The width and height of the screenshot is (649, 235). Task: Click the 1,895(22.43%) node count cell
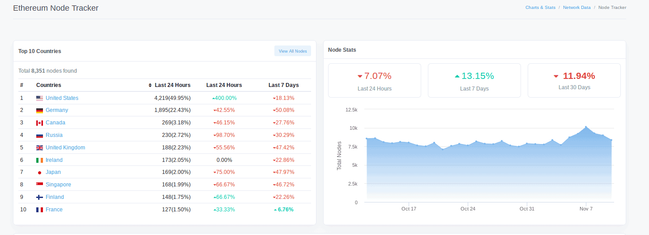pos(172,110)
